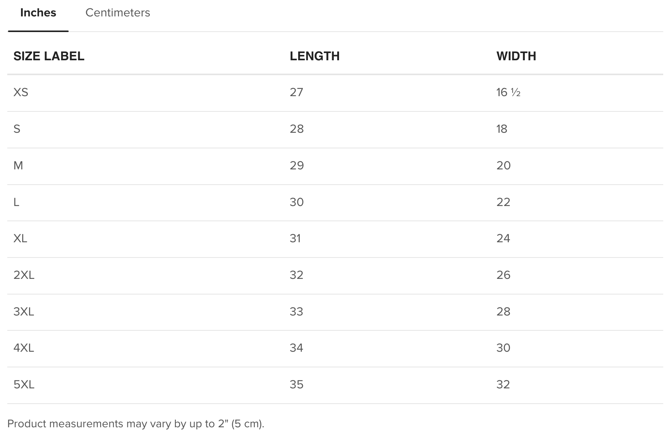Screen dimensions: 672x441
Task: Click the length value 31 for XL
Action: [295, 238]
